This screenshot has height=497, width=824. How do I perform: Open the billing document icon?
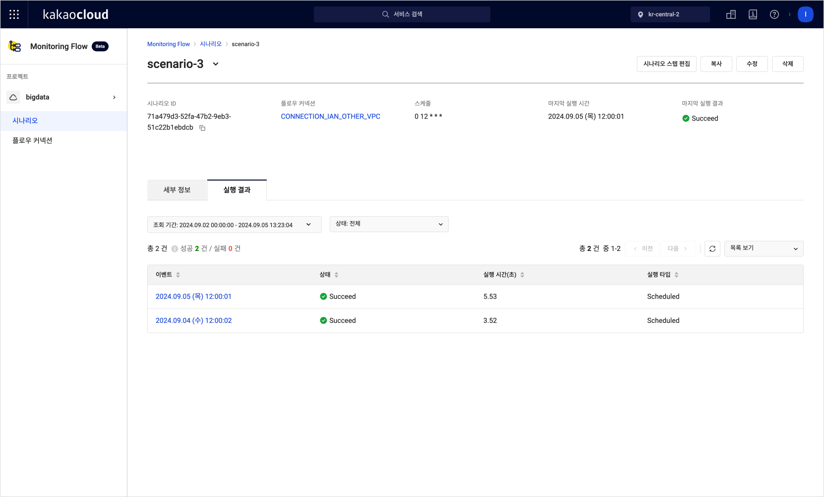pos(753,14)
